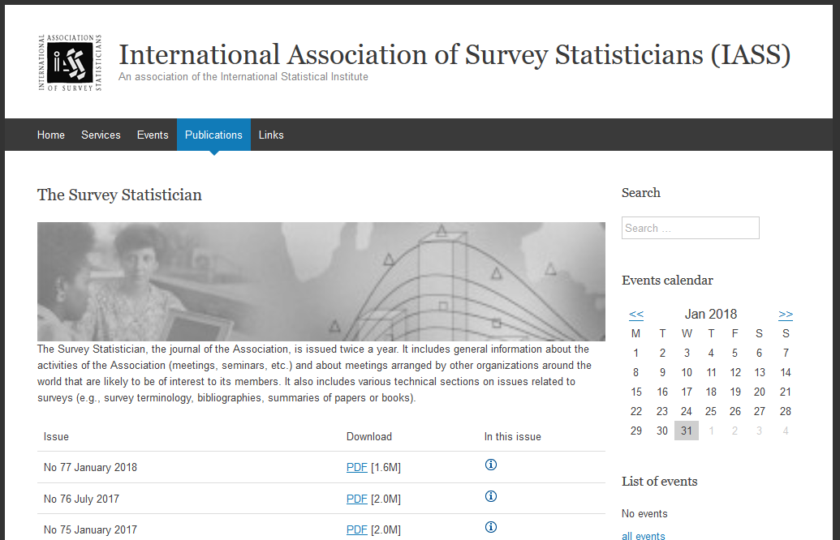Open info icon for No 75 January 2017
The width and height of the screenshot is (840, 540).
(491, 527)
